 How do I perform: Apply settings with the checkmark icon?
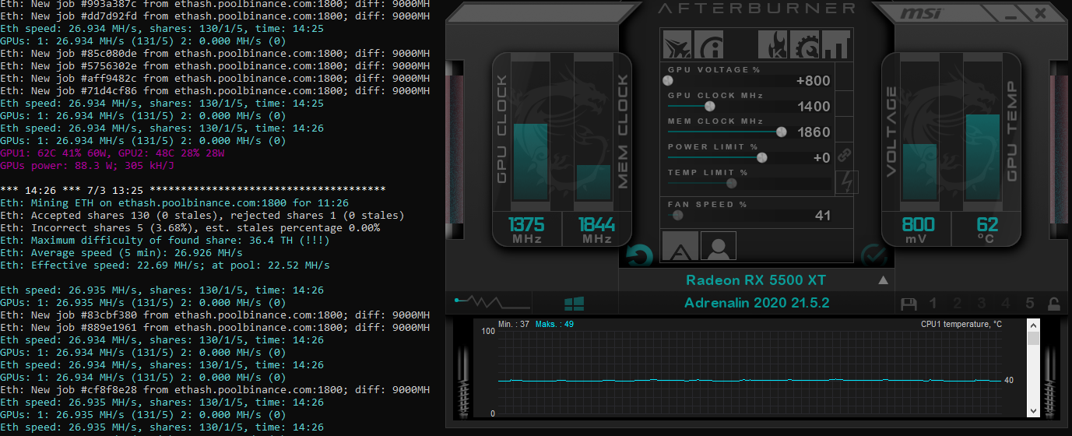874,255
